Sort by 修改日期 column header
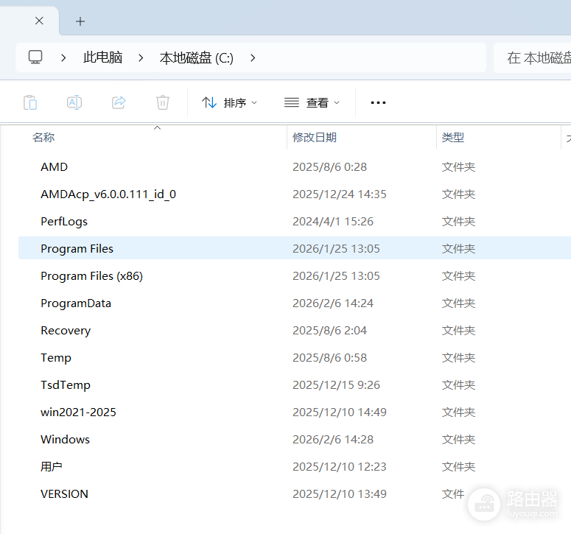571x534 pixels. pyautogui.click(x=315, y=138)
